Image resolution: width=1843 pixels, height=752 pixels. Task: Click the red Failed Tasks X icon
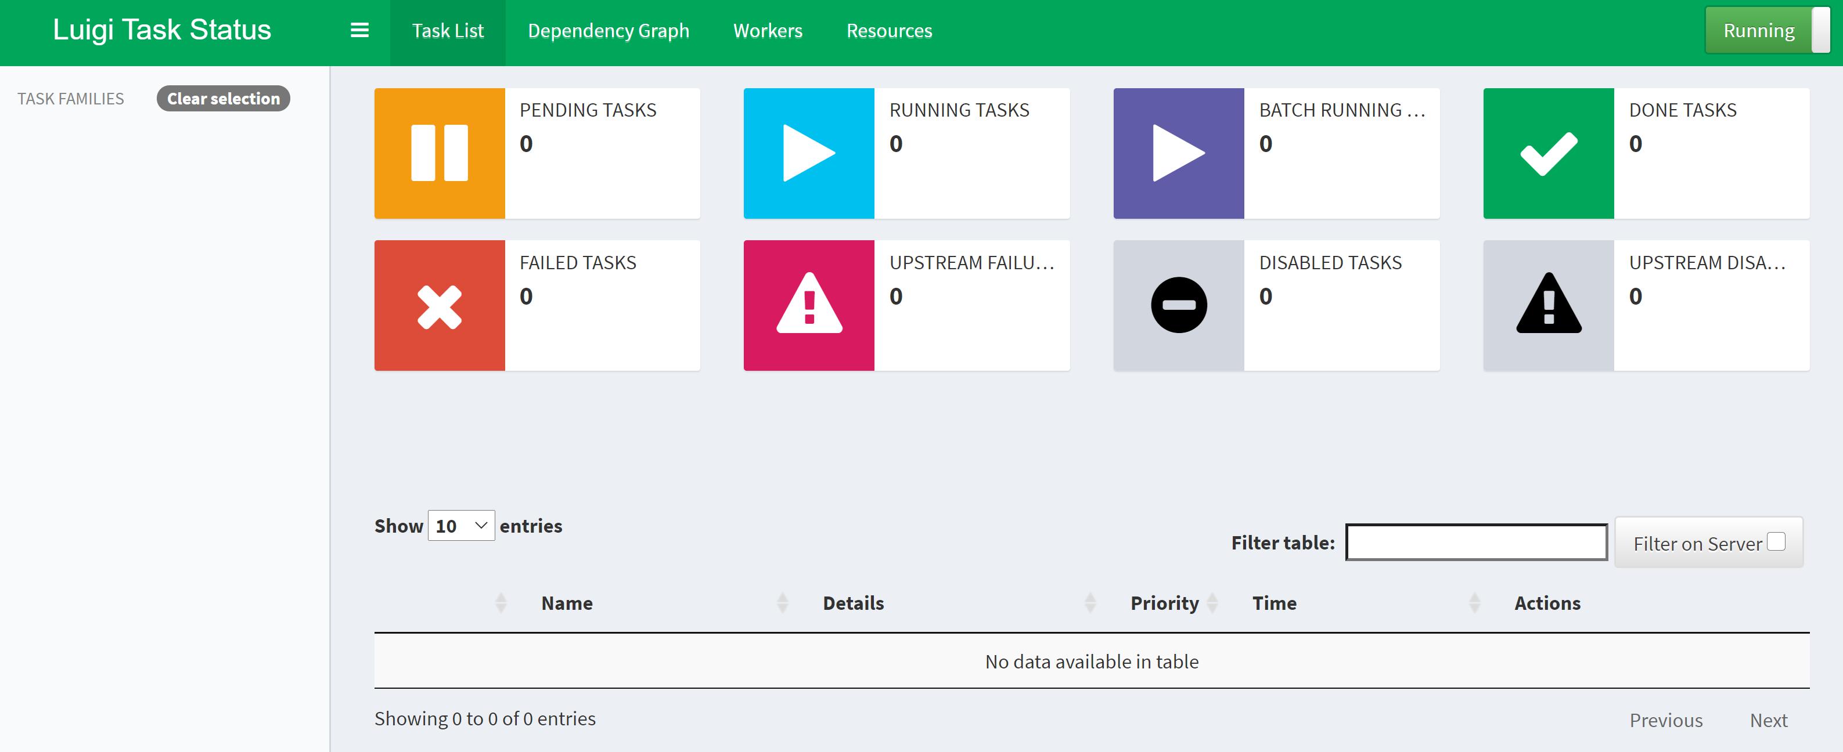coord(440,305)
